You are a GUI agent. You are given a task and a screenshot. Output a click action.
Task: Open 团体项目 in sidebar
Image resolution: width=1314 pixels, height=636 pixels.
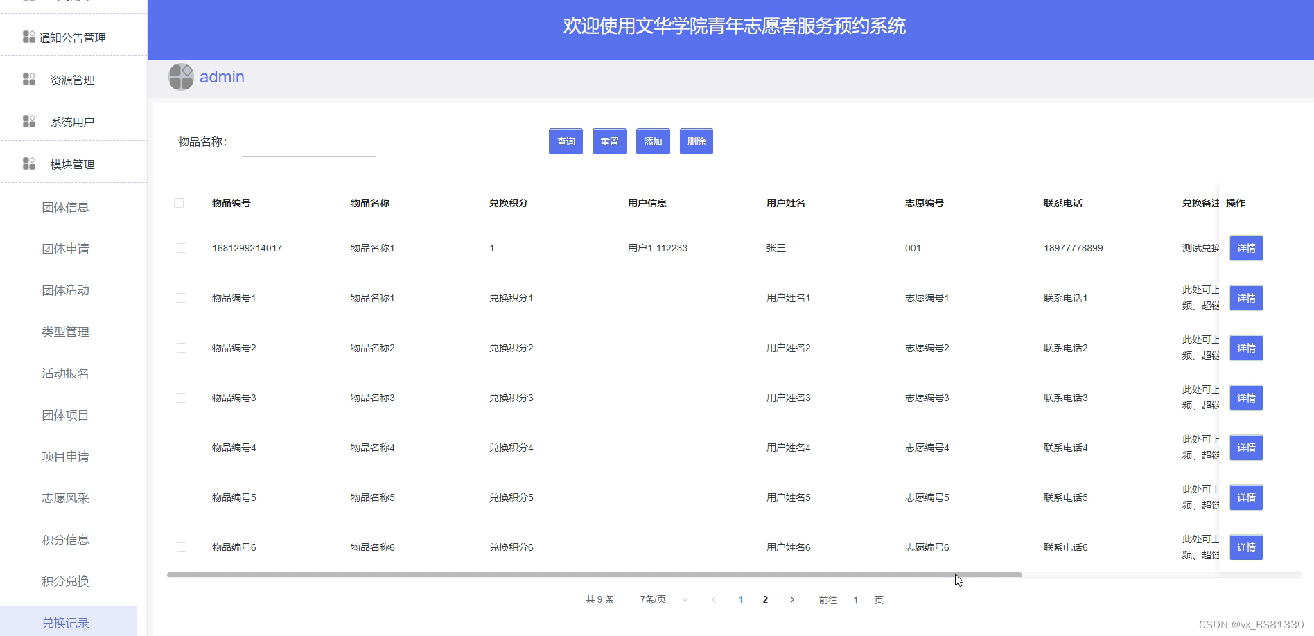(x=65, y=415)
